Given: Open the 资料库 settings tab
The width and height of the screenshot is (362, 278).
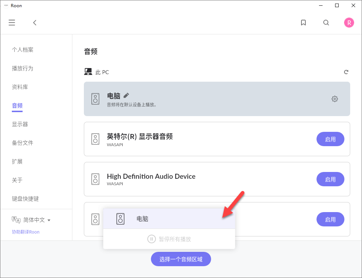Looking at the screenshot, I should pyautogui.click(x=20, y=87).
